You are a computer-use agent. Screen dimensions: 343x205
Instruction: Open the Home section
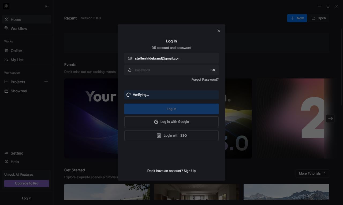16,19
